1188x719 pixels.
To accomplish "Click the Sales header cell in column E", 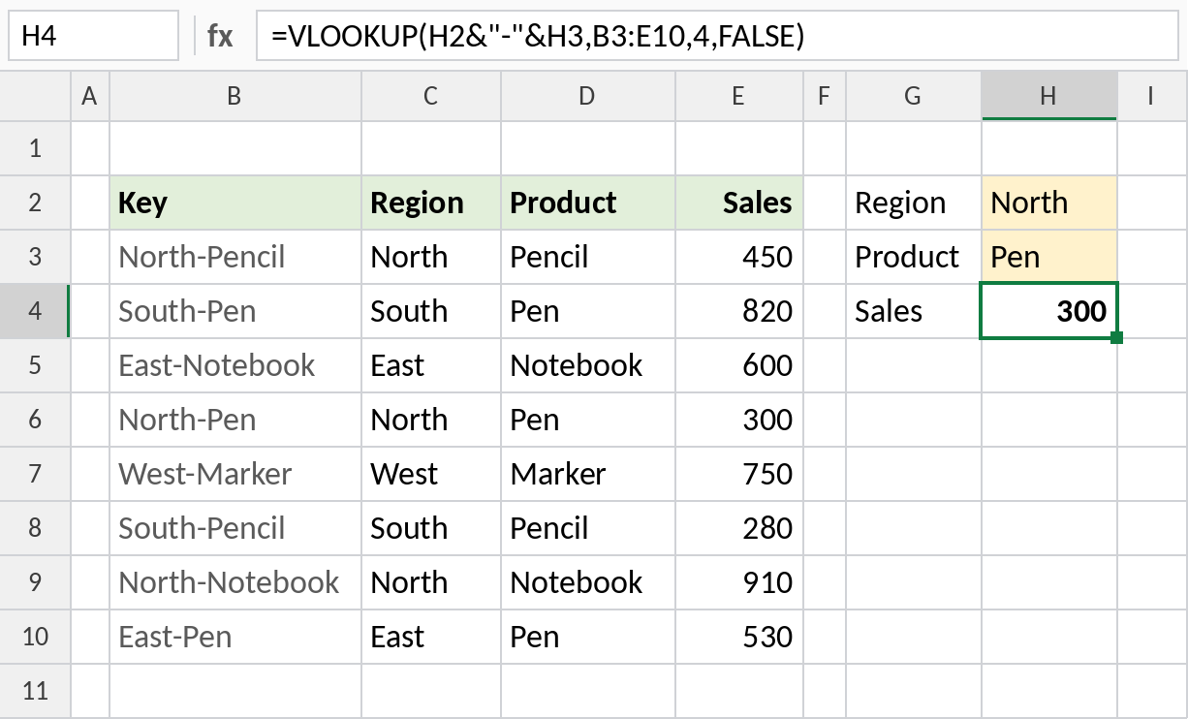I will pyautogui.click(x=739, y=203).
